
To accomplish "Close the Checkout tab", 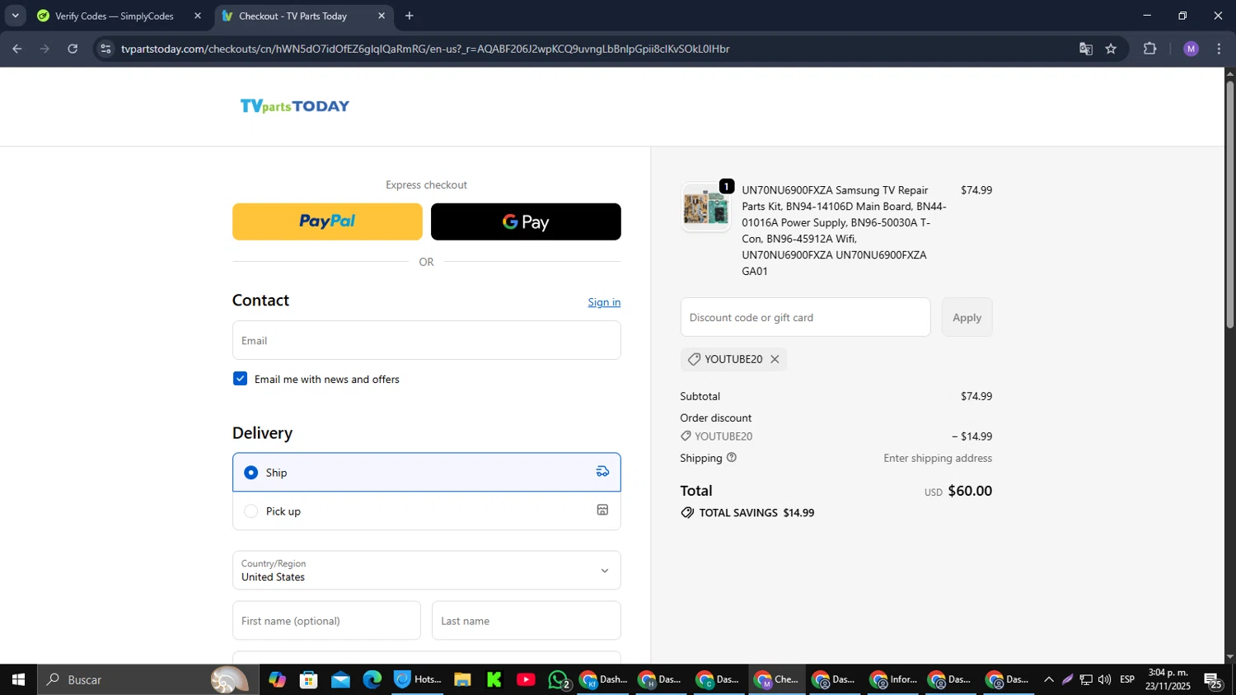I will click(382, 16).
